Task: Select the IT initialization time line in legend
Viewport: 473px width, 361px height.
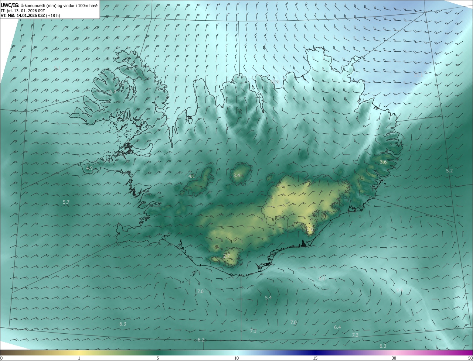Action: point(26,11)
